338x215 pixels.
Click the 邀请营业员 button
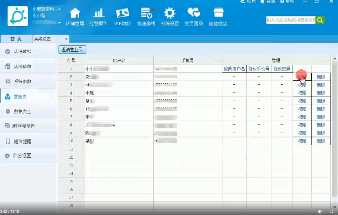(72, 50)
